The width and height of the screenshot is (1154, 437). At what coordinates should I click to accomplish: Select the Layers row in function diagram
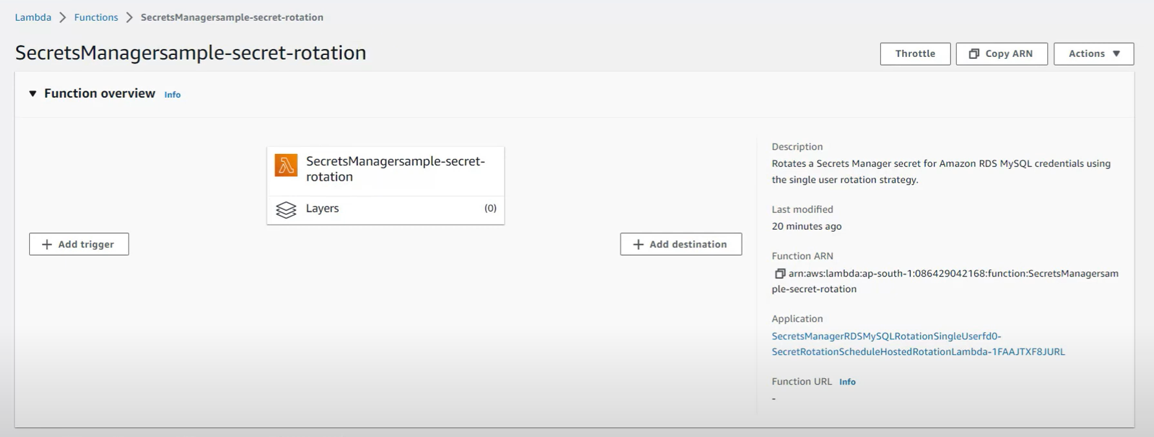pos(385,210)
